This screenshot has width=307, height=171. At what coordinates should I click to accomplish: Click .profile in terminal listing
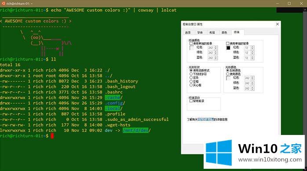click(115, 114)
